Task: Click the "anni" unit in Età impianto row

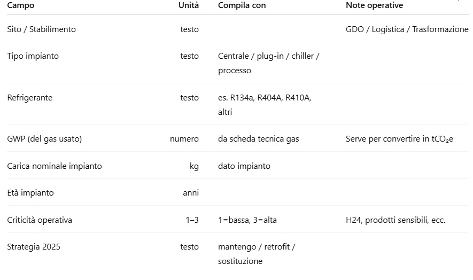Action: click(x=191, y=193)
